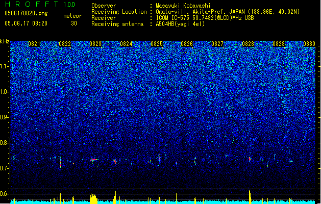Screen dimensions: 321x204
Task: Click the kHz axis unit label
Action: (x=5, y=41)
